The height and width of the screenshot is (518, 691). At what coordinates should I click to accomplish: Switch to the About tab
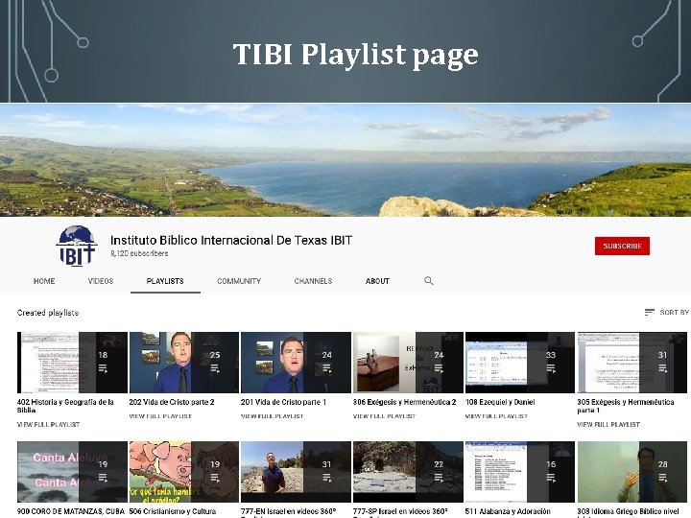[x=377, y=281]
